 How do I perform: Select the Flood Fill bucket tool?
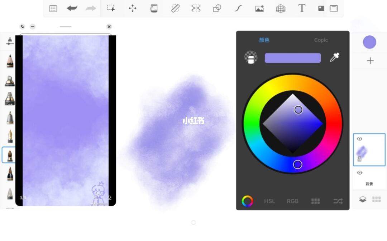154,8
